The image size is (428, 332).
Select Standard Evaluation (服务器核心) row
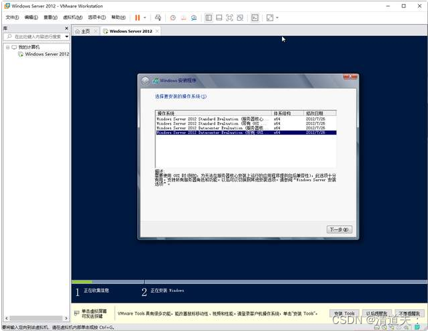click(246, 119)
